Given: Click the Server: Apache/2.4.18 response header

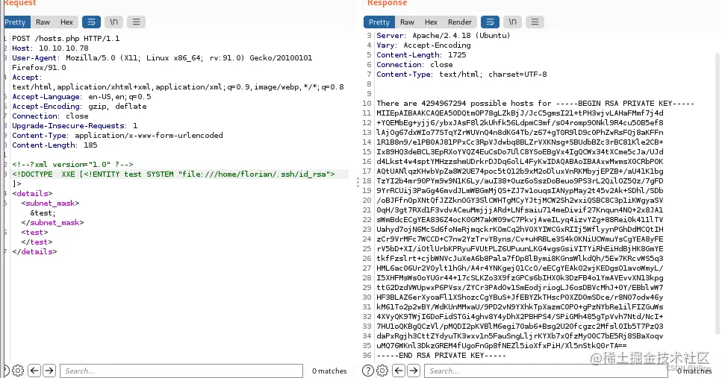Looking at the screenshot, I should point(444,35).
